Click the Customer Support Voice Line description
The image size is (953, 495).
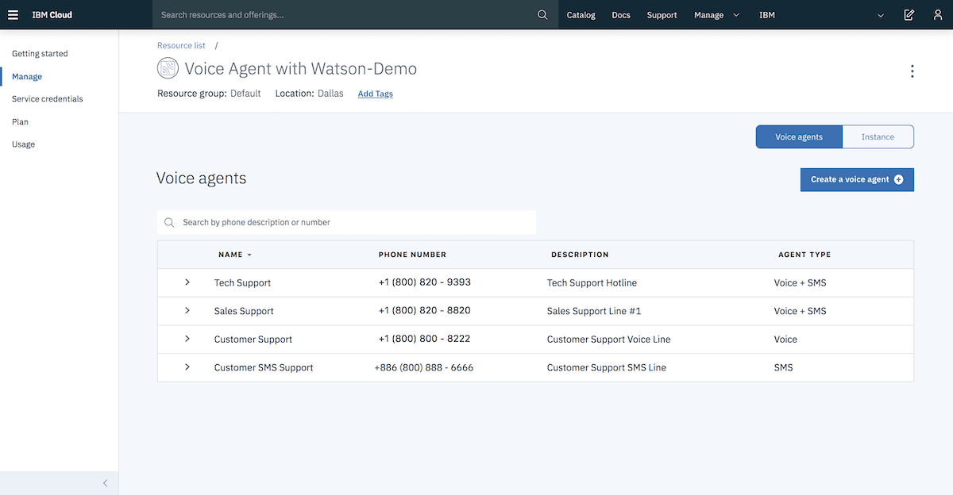608,340
